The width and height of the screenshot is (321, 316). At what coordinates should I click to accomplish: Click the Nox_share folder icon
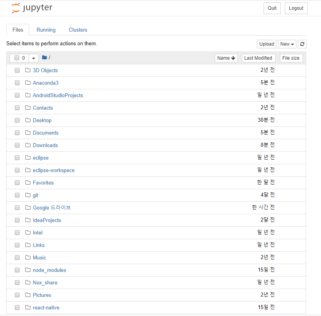point(28,282)
